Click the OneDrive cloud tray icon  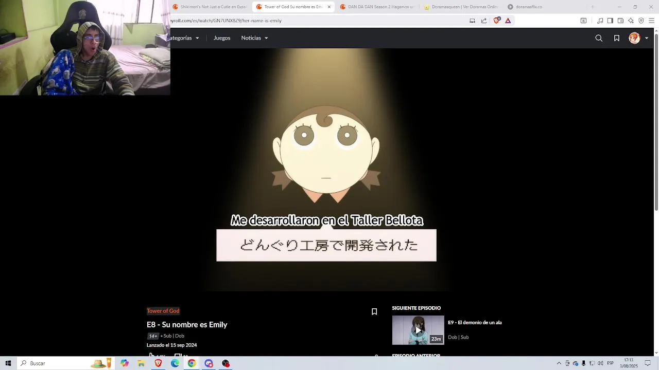pyautogui.click(x=576, y=363)
